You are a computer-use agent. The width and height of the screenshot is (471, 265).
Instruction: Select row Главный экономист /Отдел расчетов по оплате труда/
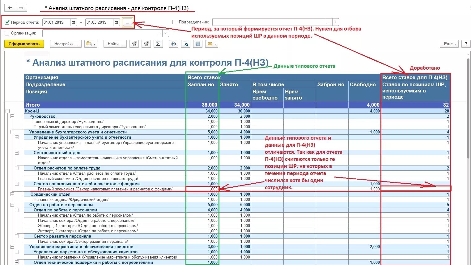point(88,178)
